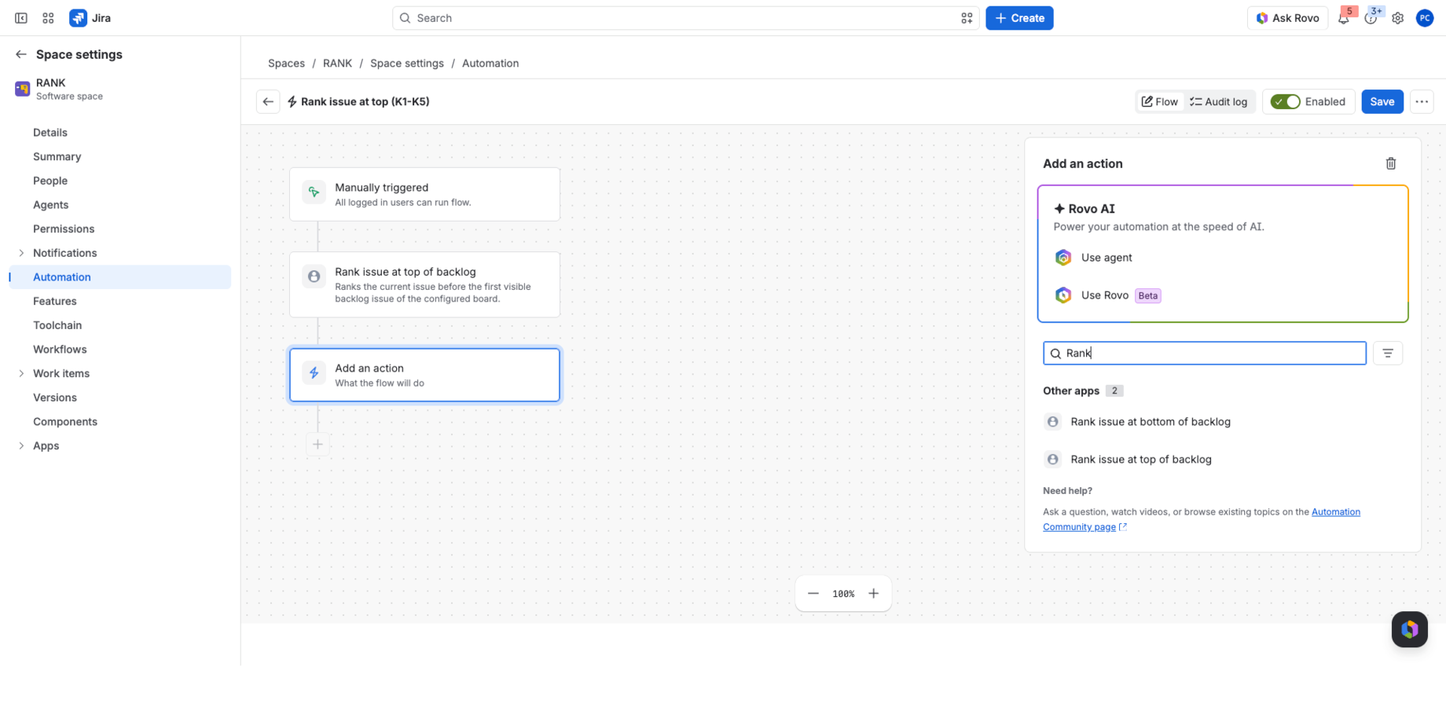Focus the action search field containing Rank
This screenshot has width=1446, height=707.
click(x=1204, y=353)
